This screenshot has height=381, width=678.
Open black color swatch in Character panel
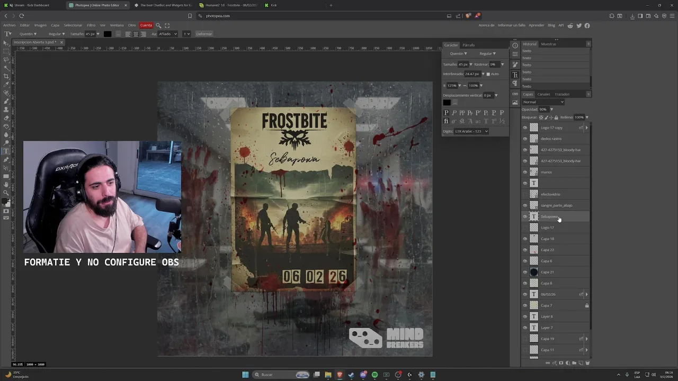coord(447,103)
